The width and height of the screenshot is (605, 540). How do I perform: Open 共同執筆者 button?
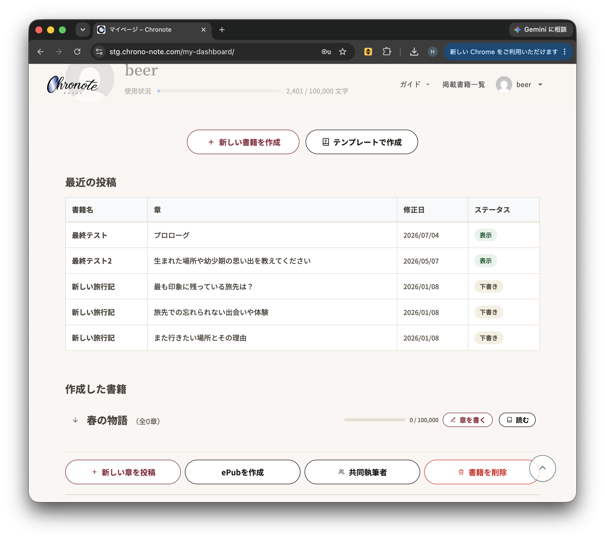pyautogui.click(x=362, y=472)
